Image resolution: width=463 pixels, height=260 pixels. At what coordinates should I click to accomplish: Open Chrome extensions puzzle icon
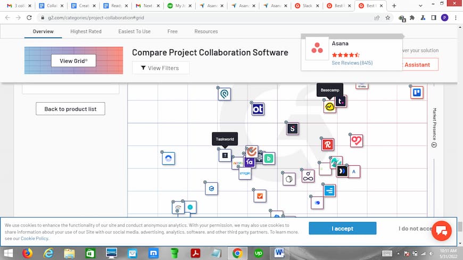[x=412, y=18]
